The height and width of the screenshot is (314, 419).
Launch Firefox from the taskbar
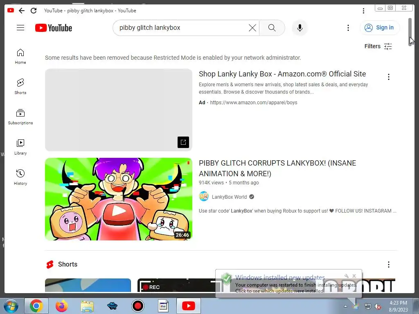click(x=62, y=306)
